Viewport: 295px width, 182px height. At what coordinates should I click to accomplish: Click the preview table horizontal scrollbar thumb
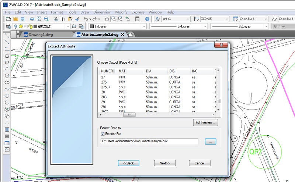[129, 115]
